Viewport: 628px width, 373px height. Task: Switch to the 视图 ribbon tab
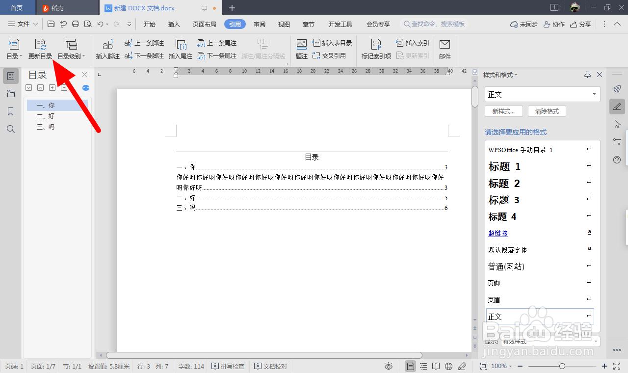284,24
